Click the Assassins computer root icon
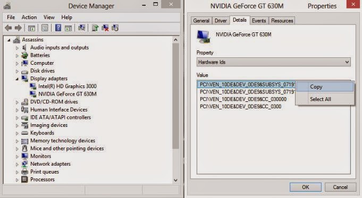 tap(16, 40)
